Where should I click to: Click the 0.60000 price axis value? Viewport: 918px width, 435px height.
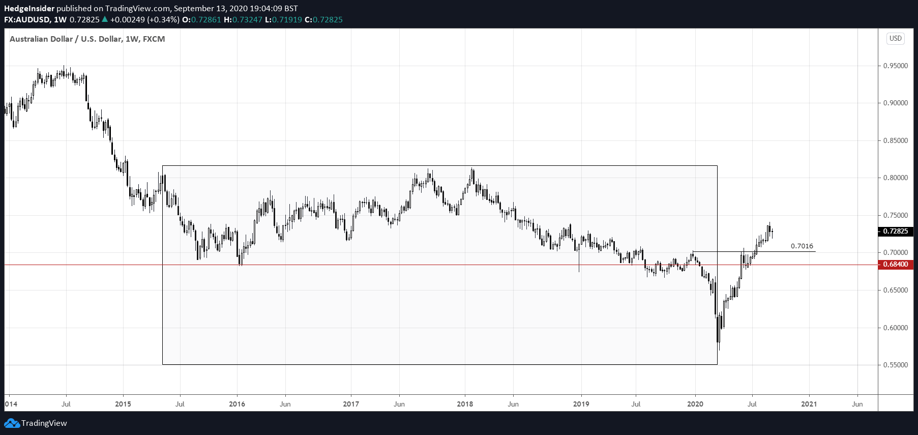point(896,328)
